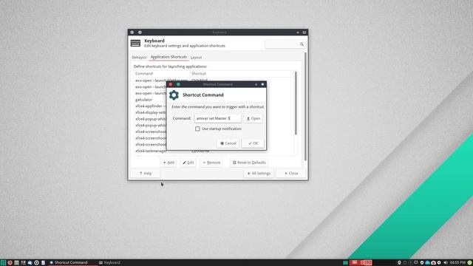Screen dimensions: 473x266
Task: Click the Remove button in Keyboard
Action: [x=211, y=163]
